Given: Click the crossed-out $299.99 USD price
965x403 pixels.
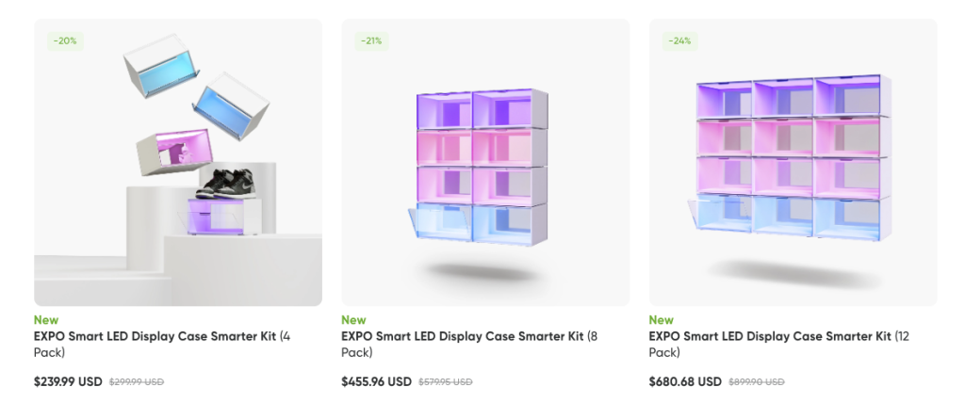Looking at the screenshot, I should coord(137,382).
